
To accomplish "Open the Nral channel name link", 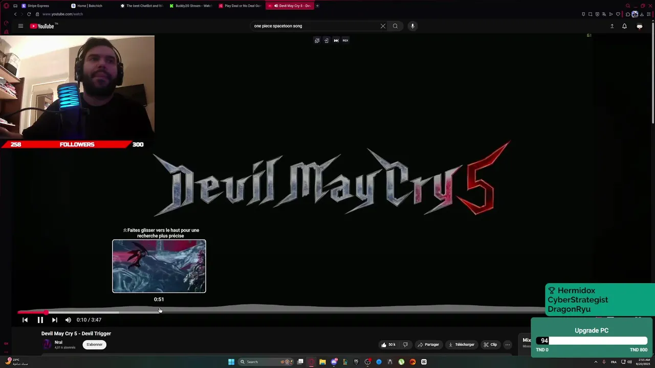I will 58,342.
